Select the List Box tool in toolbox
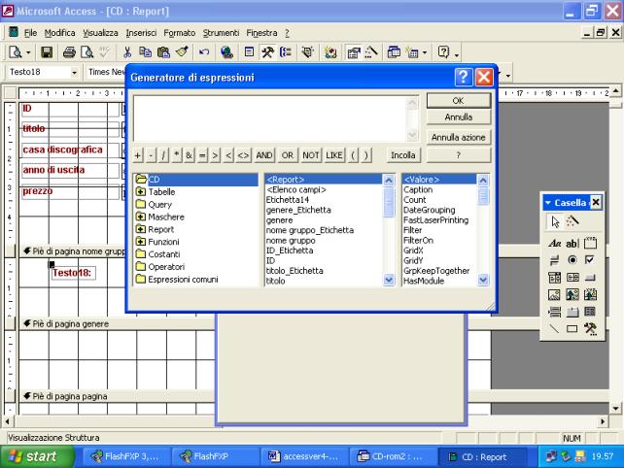Viewport: 624px width, 468px height. pos(572,277)
